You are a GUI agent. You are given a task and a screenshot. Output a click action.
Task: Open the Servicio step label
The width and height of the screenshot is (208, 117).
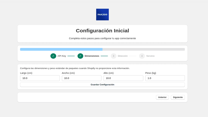(x=150, y=56)
